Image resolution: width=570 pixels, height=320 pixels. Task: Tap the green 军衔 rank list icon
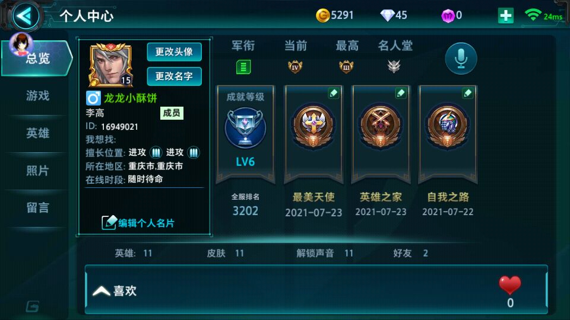243,67
